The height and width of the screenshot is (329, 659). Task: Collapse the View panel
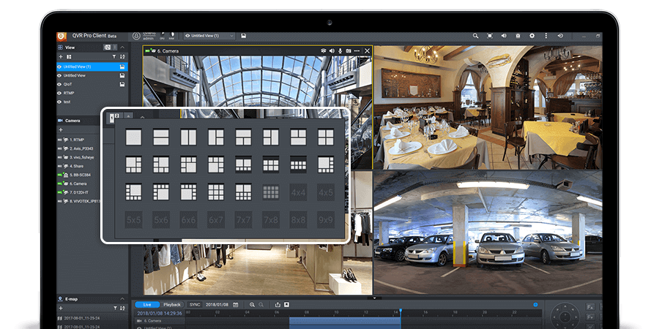(x=122, y=48)
